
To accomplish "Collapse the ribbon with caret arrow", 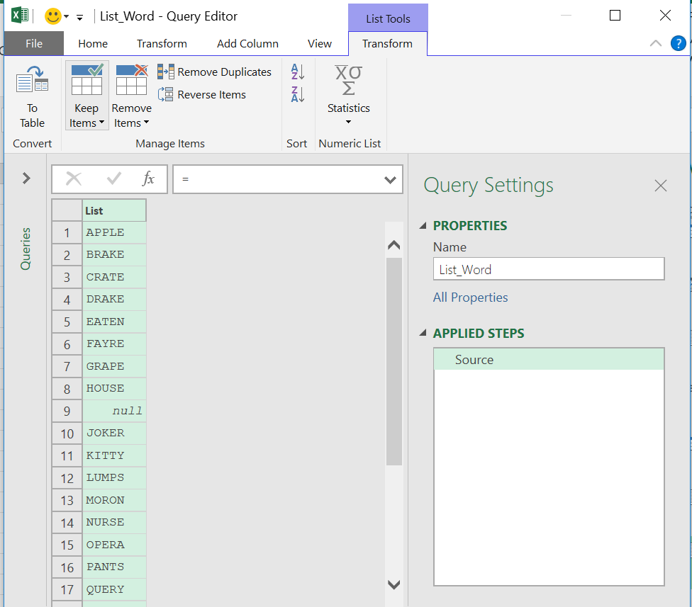I will click(656, 43).
